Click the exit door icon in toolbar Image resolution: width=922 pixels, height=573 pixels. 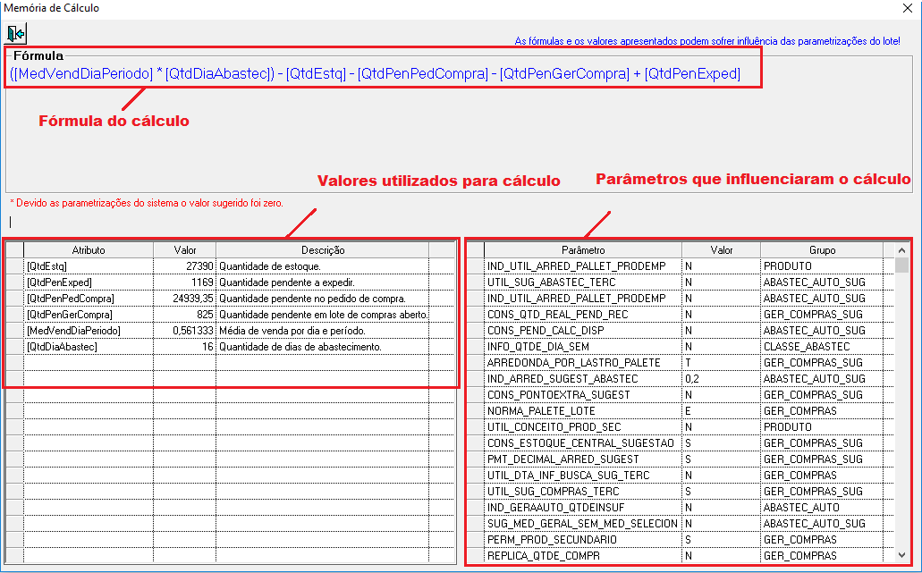(16, 33)
